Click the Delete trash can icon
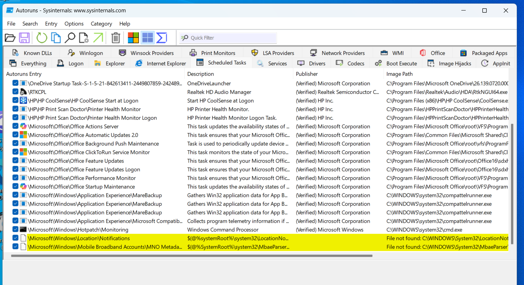 click(116, 38)
